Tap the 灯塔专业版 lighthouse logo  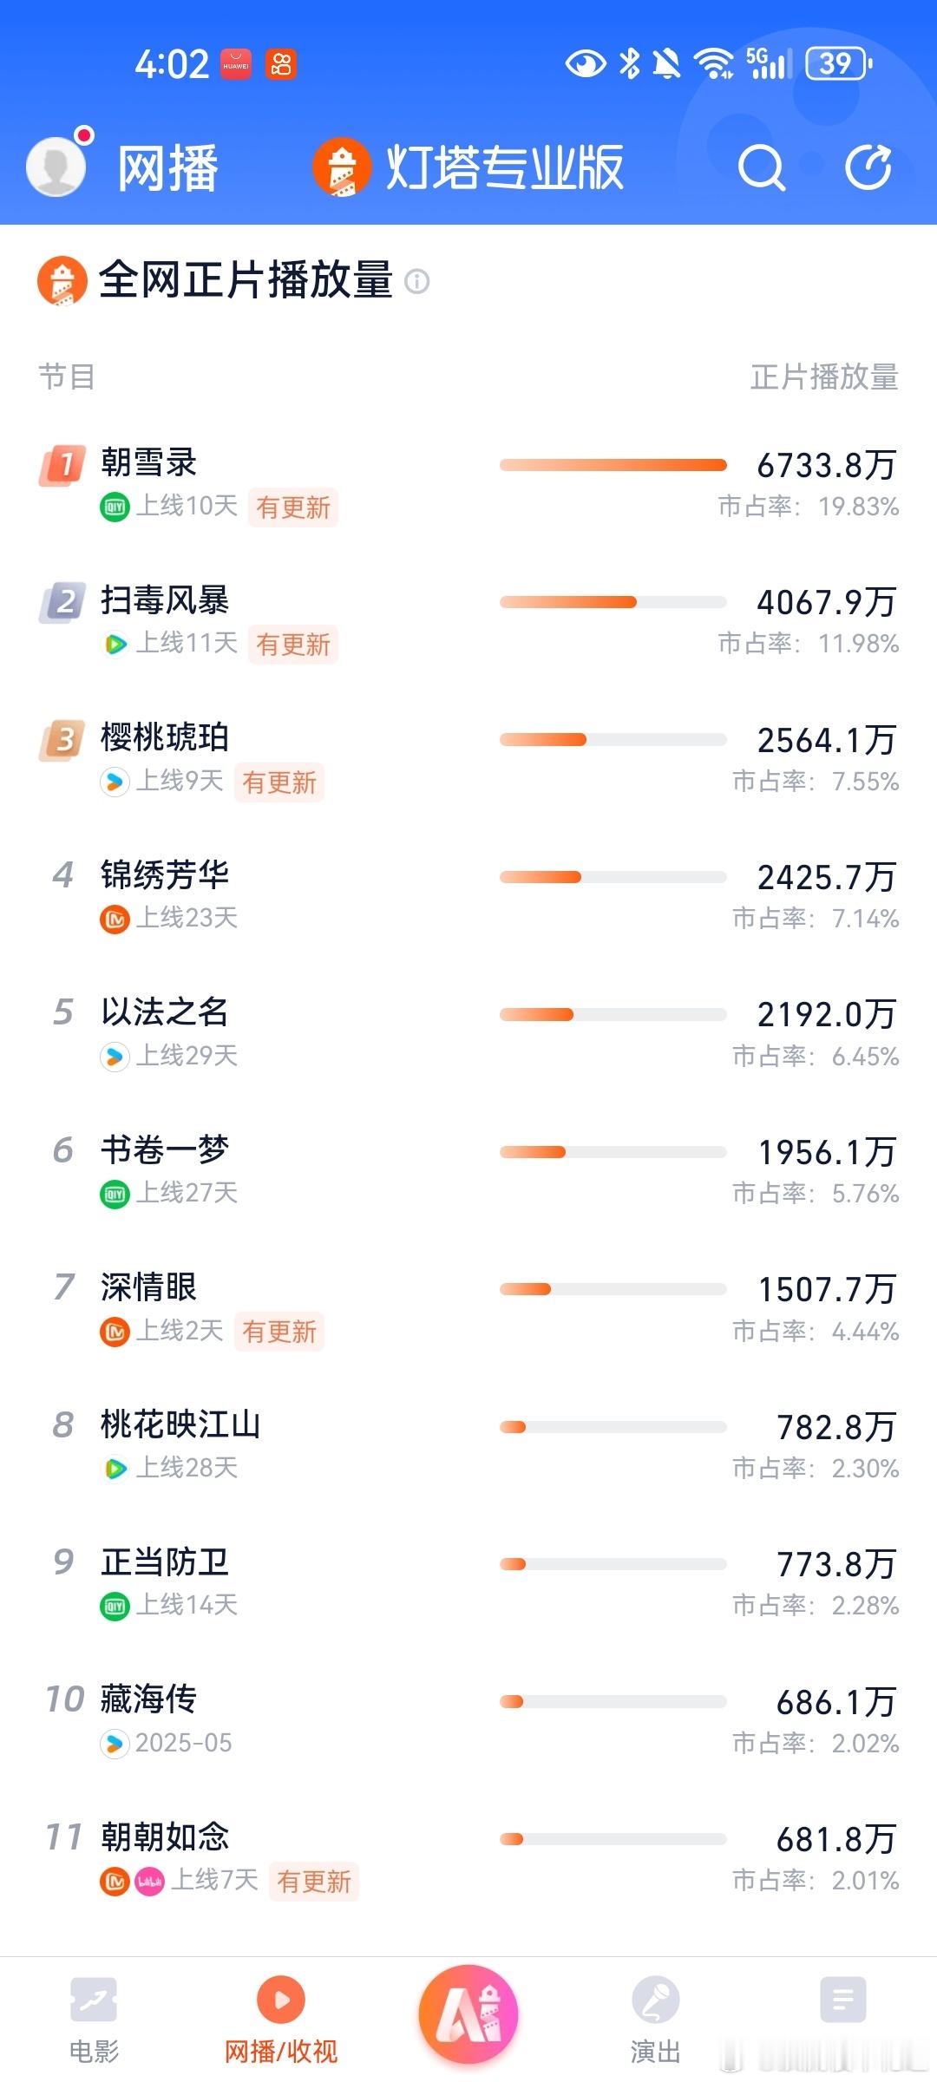pyautogui.click(x=342, y=167)
